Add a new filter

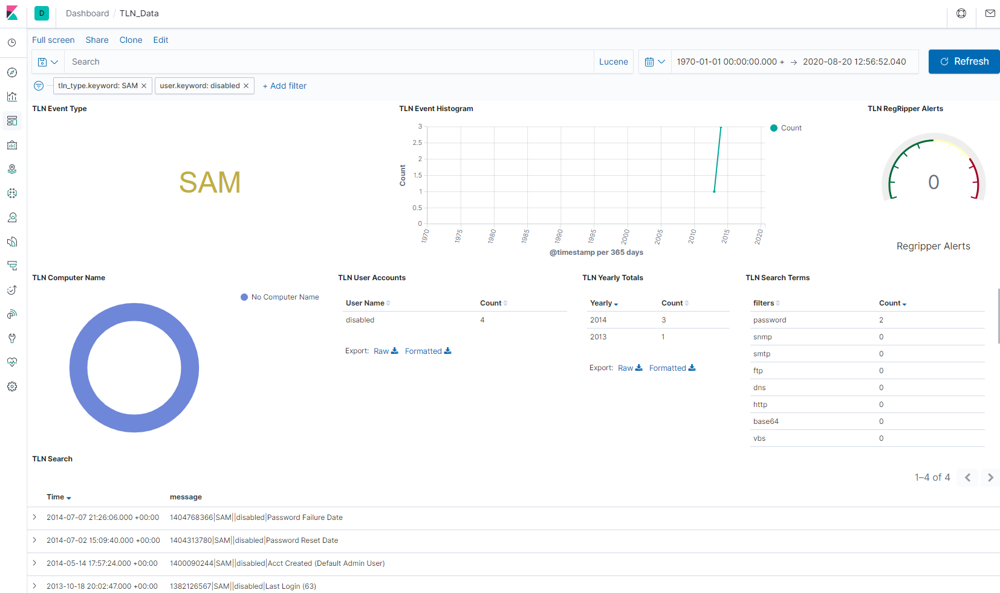point(284,86)
